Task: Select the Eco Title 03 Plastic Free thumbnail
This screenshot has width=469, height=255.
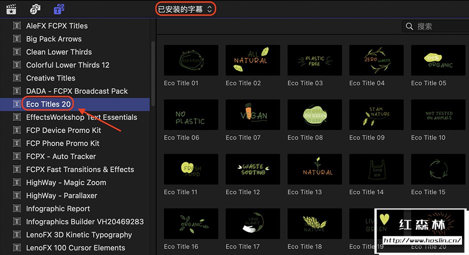Action: pyautogui.click(x=315, y=60)
